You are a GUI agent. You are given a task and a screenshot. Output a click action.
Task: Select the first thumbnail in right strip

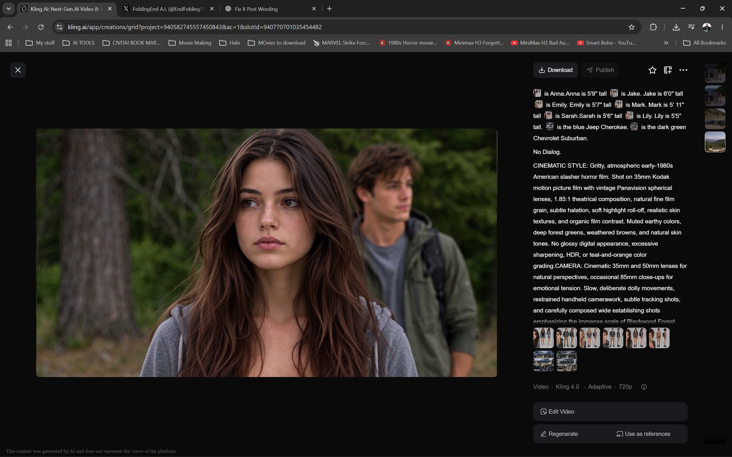point(715,73)
